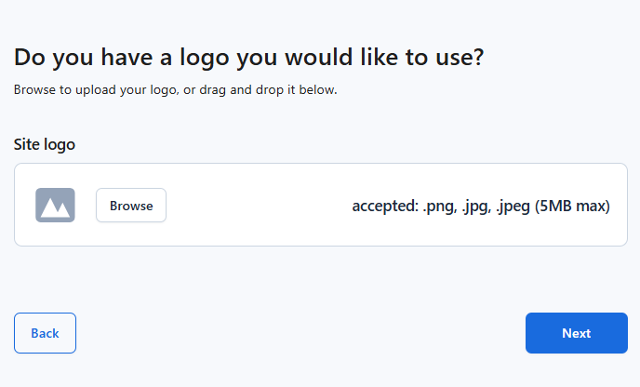640x387 pixels.
Task: Click the gray logo preview icon
Action: click(55, 206)
